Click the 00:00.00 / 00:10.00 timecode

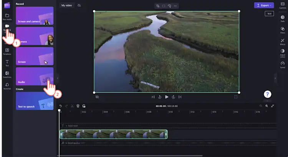pos(167,106)
